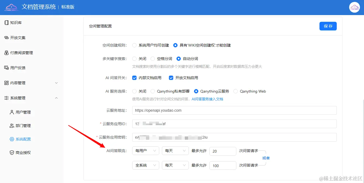This screenshot has width=364, height=183.
Task: Select 关闭 for 多关键字搜索
Action: click(x=134, y=59)
